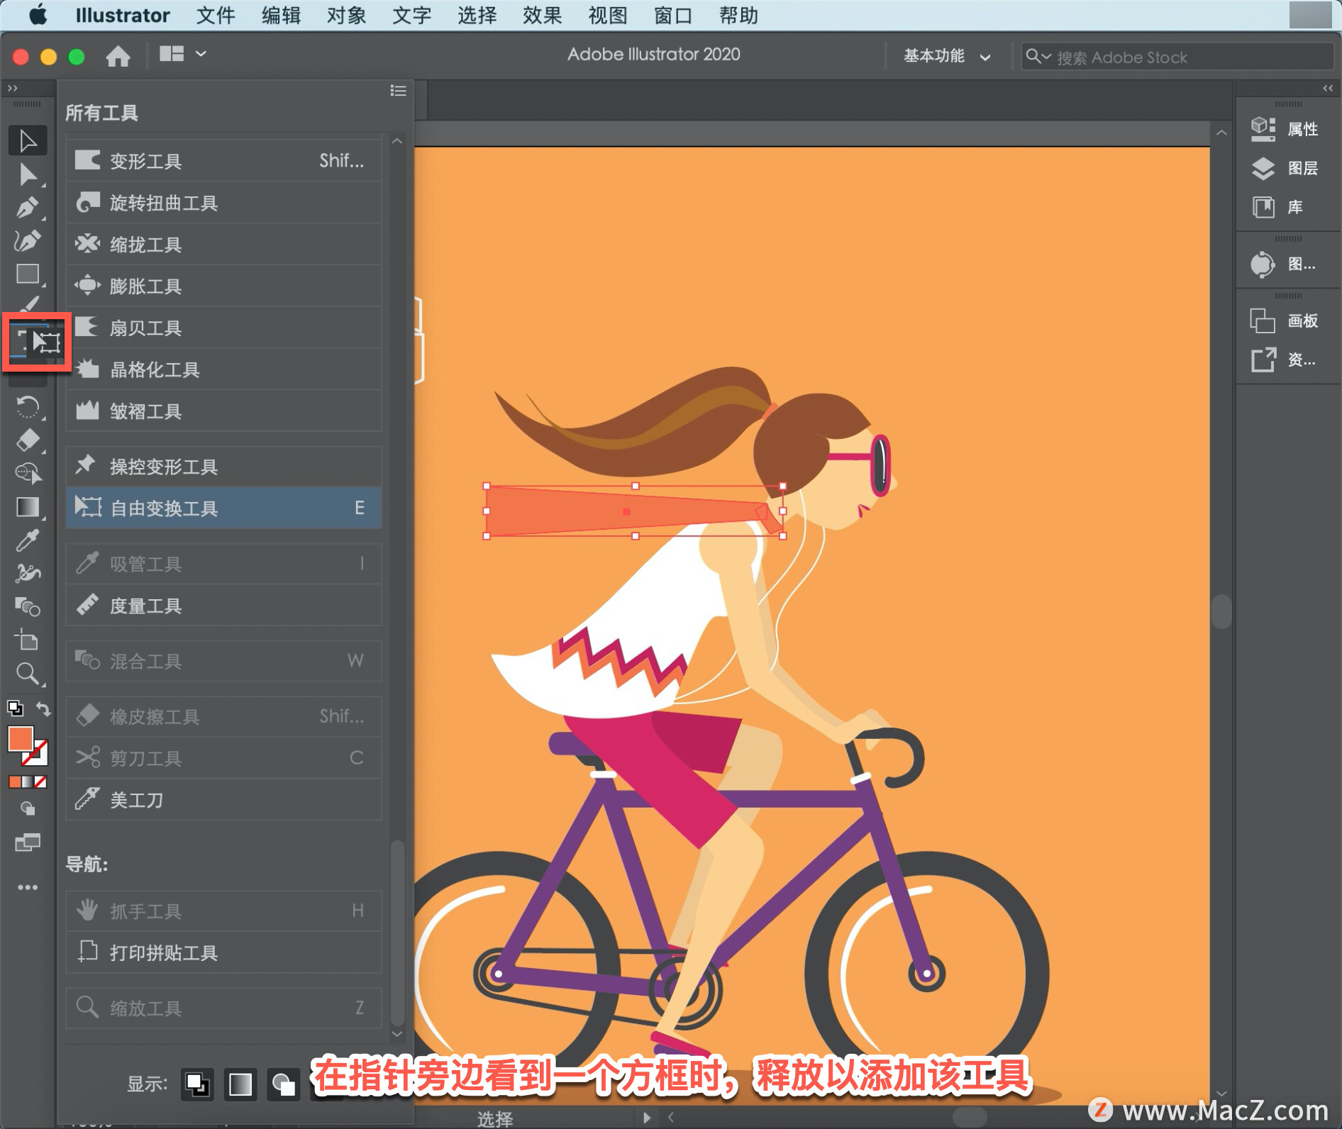This screenshot has height=1129, width=1342.
Task: Toggle show drawing modes controls
Action: pos(284,1084)
